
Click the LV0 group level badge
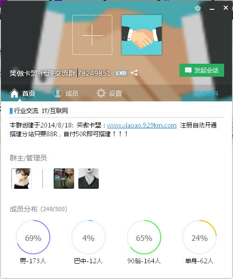pos(121,73)
